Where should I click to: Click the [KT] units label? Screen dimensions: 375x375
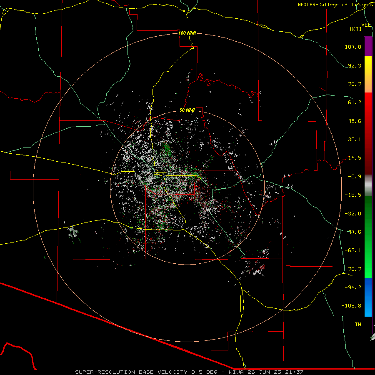[x=356, y=29]
